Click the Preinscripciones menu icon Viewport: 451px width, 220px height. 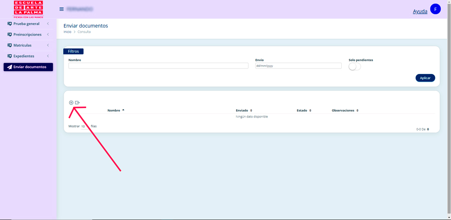[x=10, y=34]
